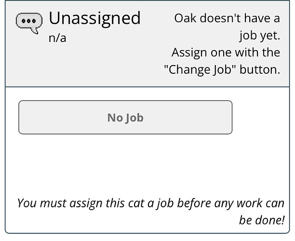Image resolution: width=295 pixels, height=241 pixels.
Task: Select the "Unassigned" job title heading
Action: (x=94, y=18)
